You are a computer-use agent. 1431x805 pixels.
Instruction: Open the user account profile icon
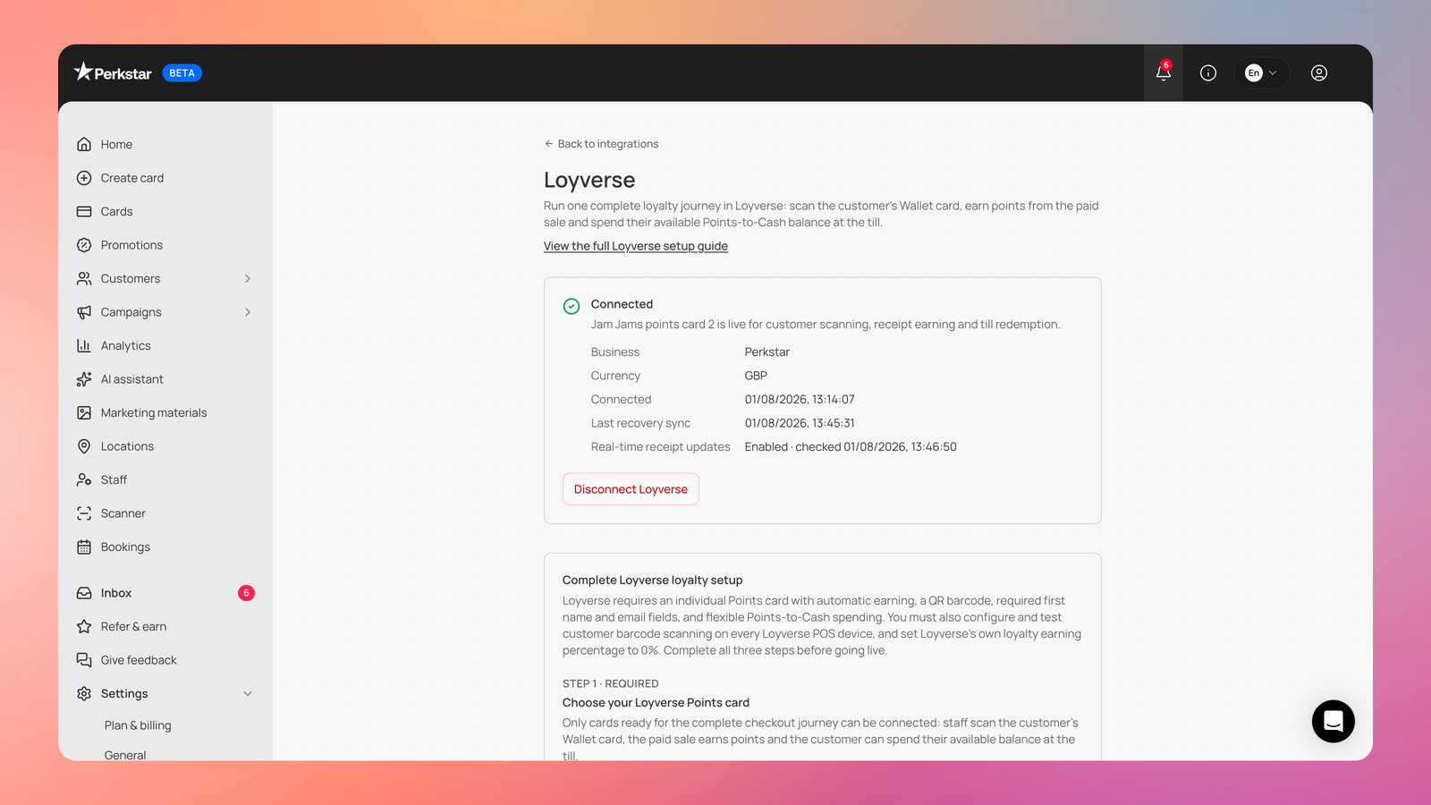coord(1319,73)
